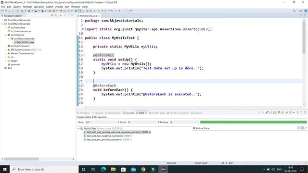Maximize the JUnit bottom panel

click(x=305, y=112)
